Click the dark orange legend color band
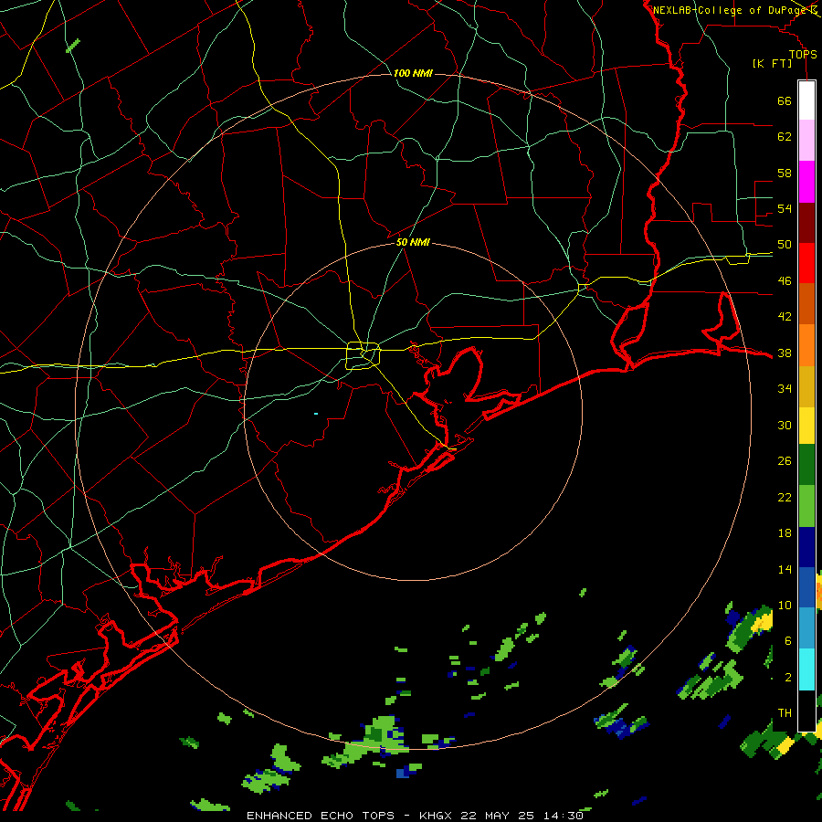Screen dimensions: 822x822 coord(806,304)
